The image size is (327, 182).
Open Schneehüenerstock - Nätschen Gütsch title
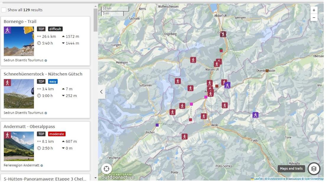pos(43,74)
